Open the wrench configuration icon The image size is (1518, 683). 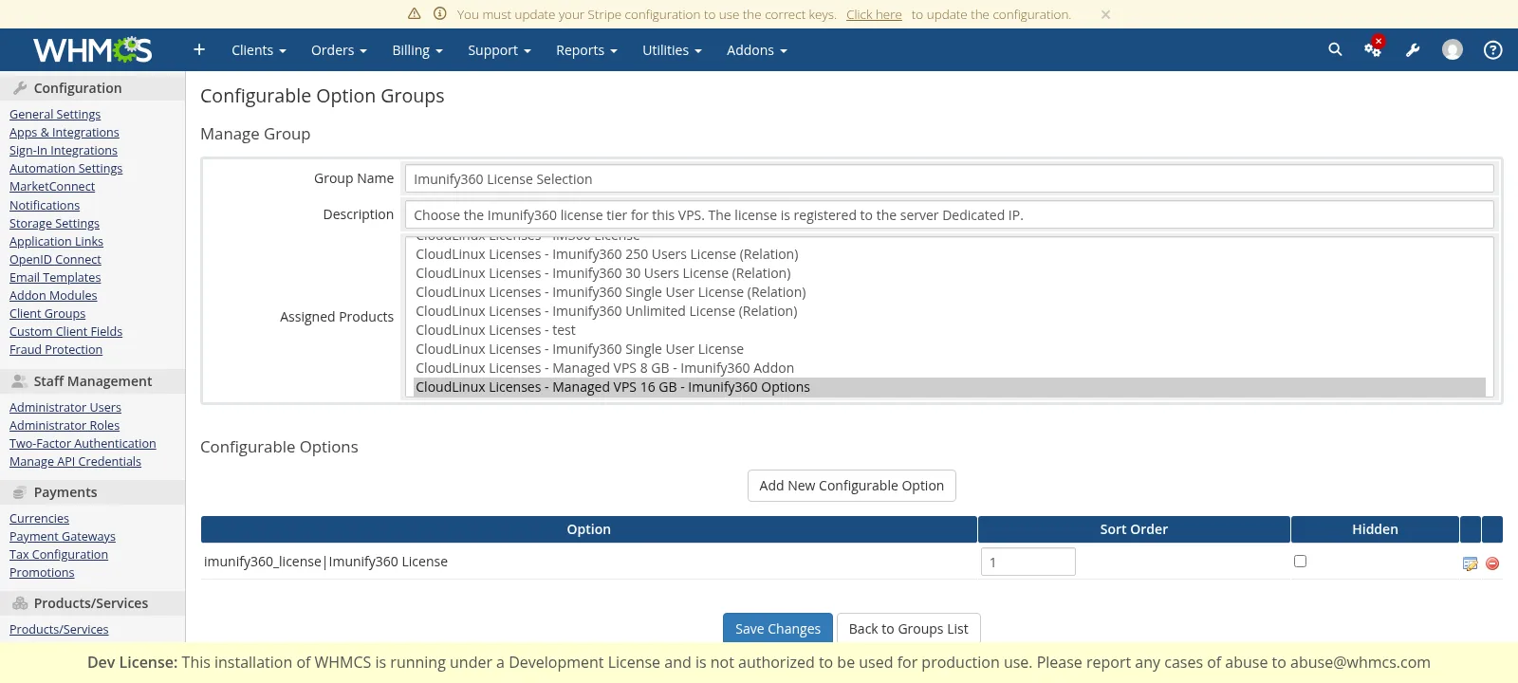(x=1413, y=50)
